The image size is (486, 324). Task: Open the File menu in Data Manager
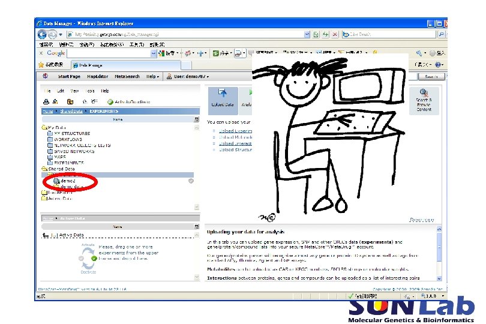[x=47, y=91]
